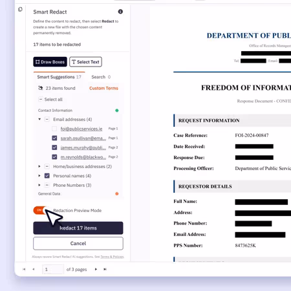Click the Contact Information section label
Image resolution: width=291 pixels, height=291 pixels.
coord(55,111)
